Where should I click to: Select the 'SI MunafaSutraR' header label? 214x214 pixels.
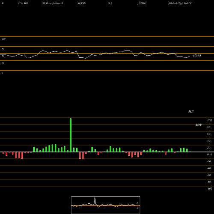[53, 3]
